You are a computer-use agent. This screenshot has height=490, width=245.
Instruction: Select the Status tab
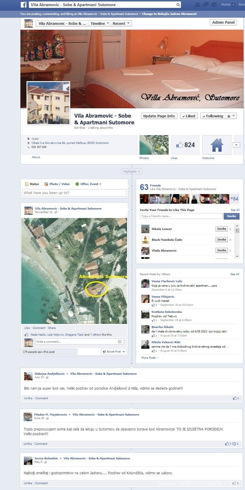[32, 184]
